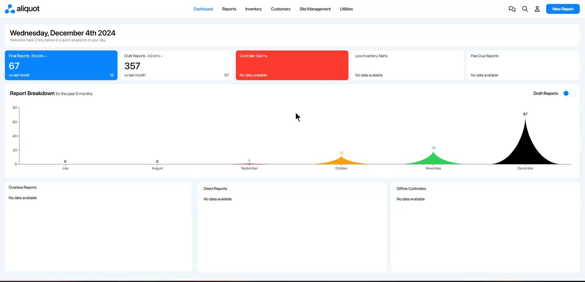Screen dimensions: 585x282
Task: Open the Final Reports card
Action: click(61, 65)
